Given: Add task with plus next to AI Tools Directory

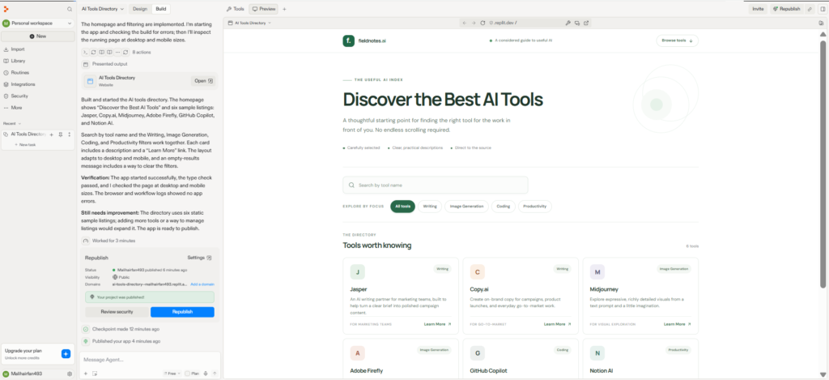Looking at the screenshot, I should coord(52,134).
